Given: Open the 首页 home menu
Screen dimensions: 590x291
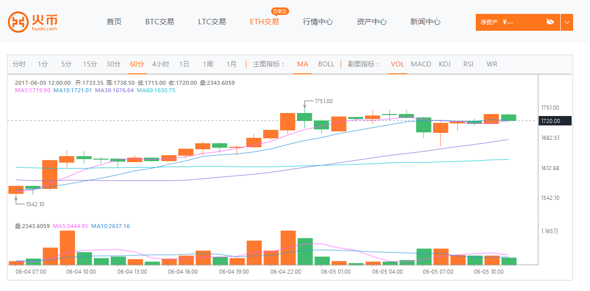Looking at the screenshot, I should point(114,22).
